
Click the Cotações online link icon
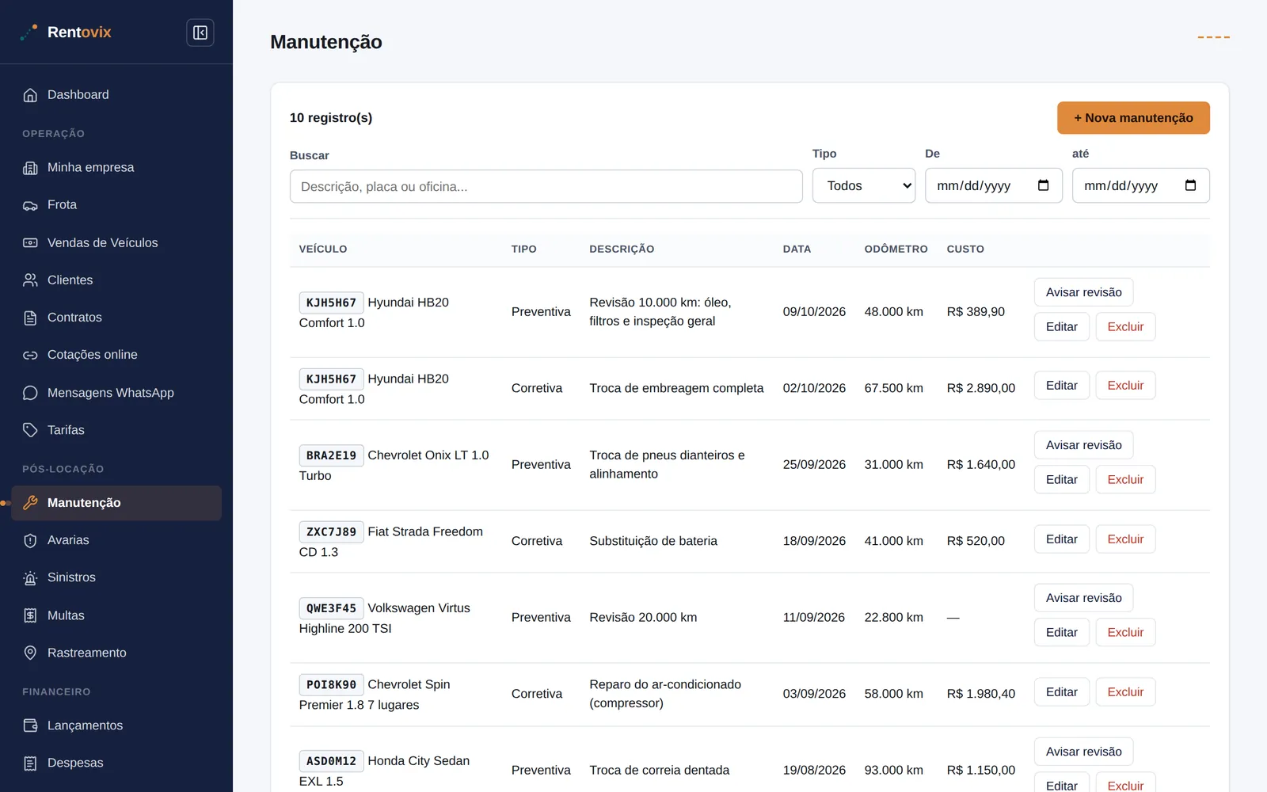[x=30, y=355]
